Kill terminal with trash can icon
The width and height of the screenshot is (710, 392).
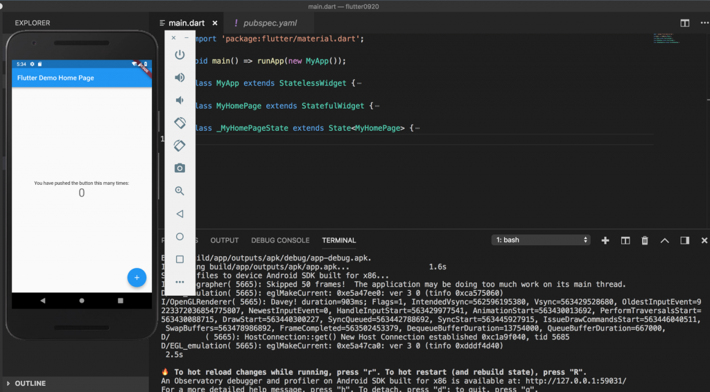[645, 240]
